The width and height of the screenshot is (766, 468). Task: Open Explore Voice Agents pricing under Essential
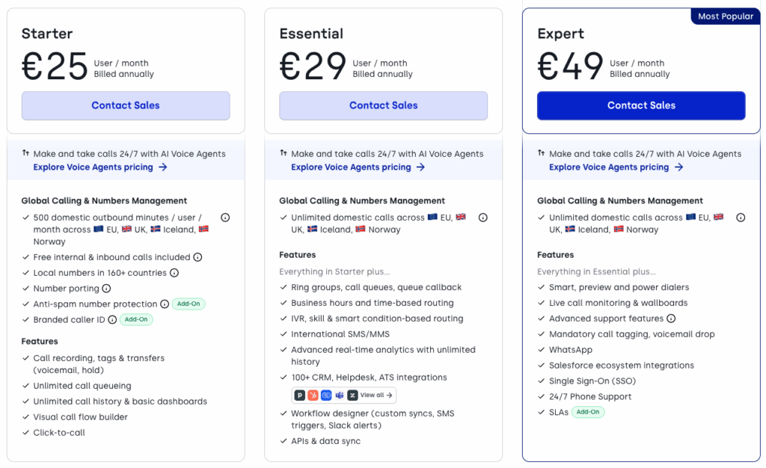[353, 166]
